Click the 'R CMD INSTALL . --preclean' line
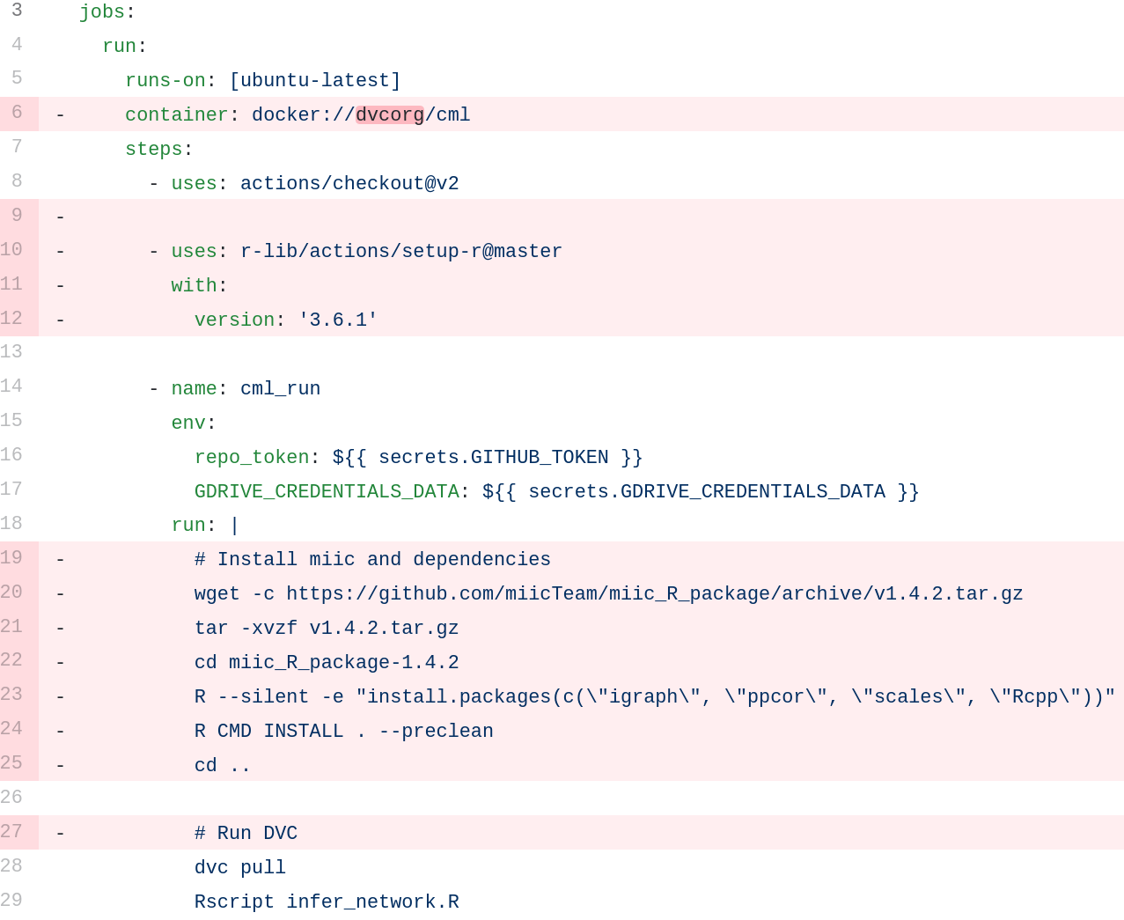The height and width of the screenshot is (920, 1124). pyautogui.click(x=343, y=732)
